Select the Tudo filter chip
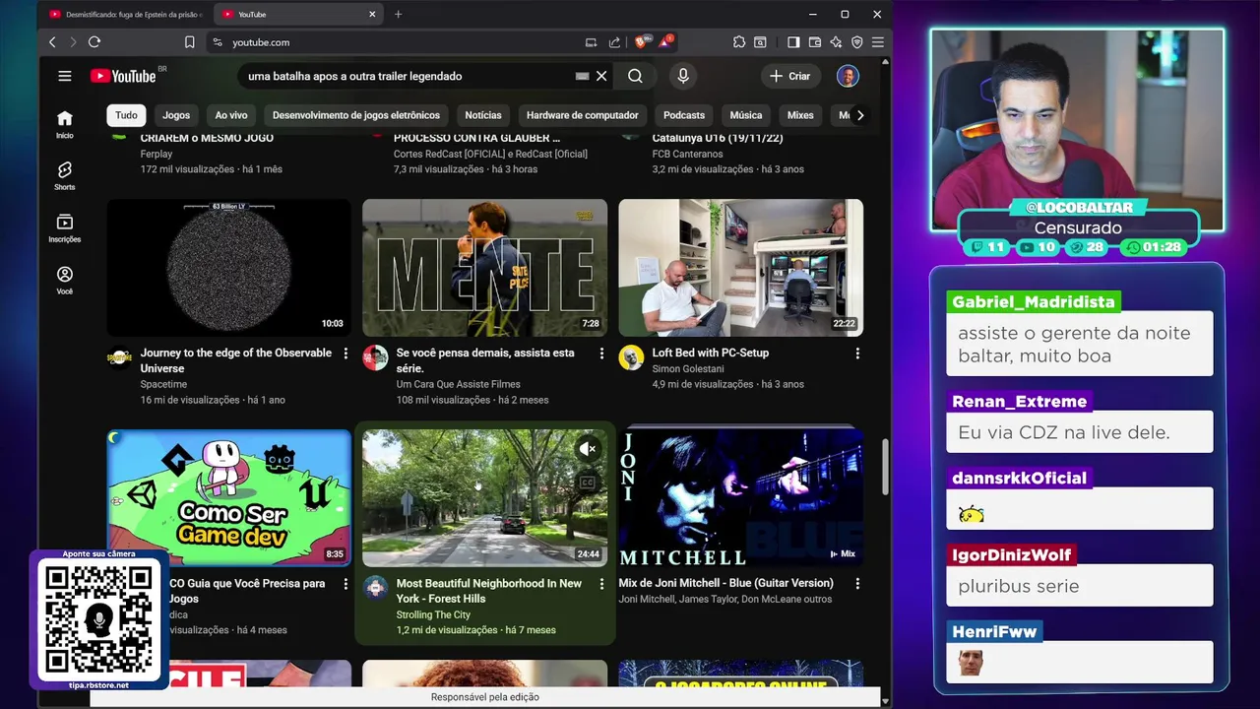1260x709 pixels. 126,115
